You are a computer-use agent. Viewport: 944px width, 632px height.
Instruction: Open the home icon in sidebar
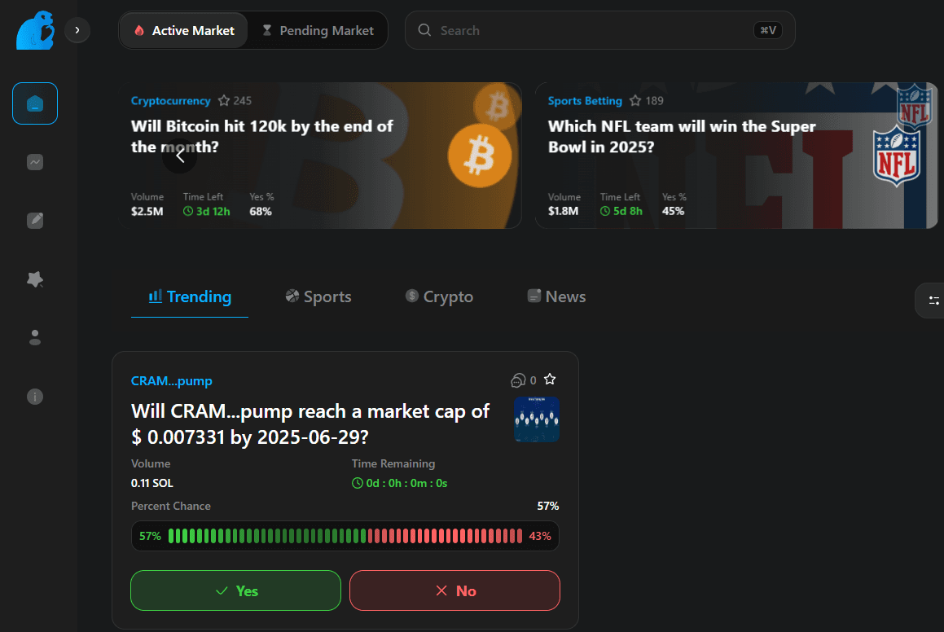(x=35, y=103)
